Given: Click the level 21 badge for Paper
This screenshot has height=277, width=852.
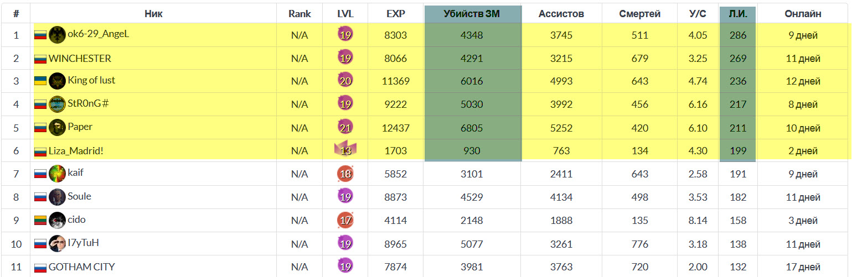Looking at the screenshot, I should tap(345, 127).
